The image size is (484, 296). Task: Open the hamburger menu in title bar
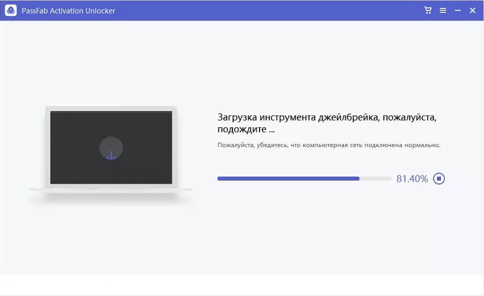(x=443, y=11)
